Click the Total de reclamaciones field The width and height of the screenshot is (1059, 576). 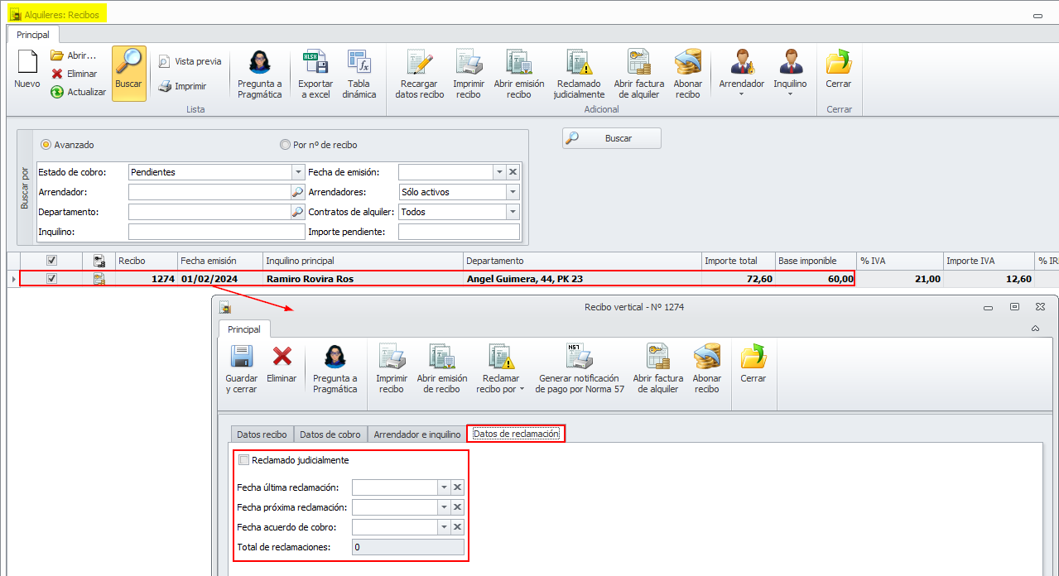pyautogui.click(x=407, y=547)
